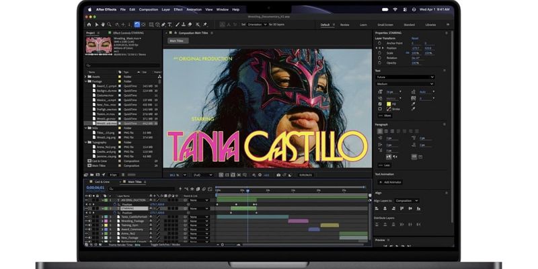Click the snapshot camera icon below viewer

click(x=278, y=175)
